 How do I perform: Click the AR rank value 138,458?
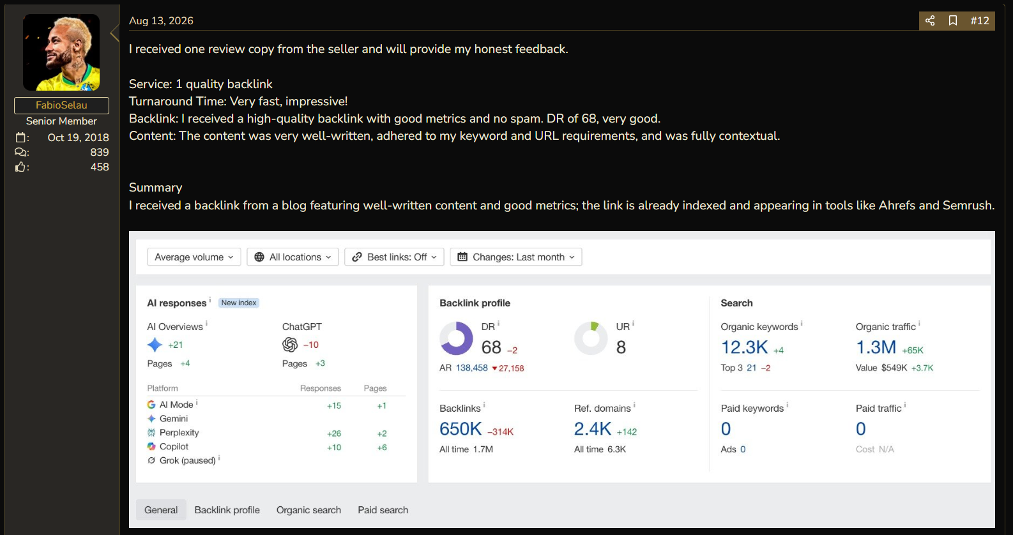[472, 368]
